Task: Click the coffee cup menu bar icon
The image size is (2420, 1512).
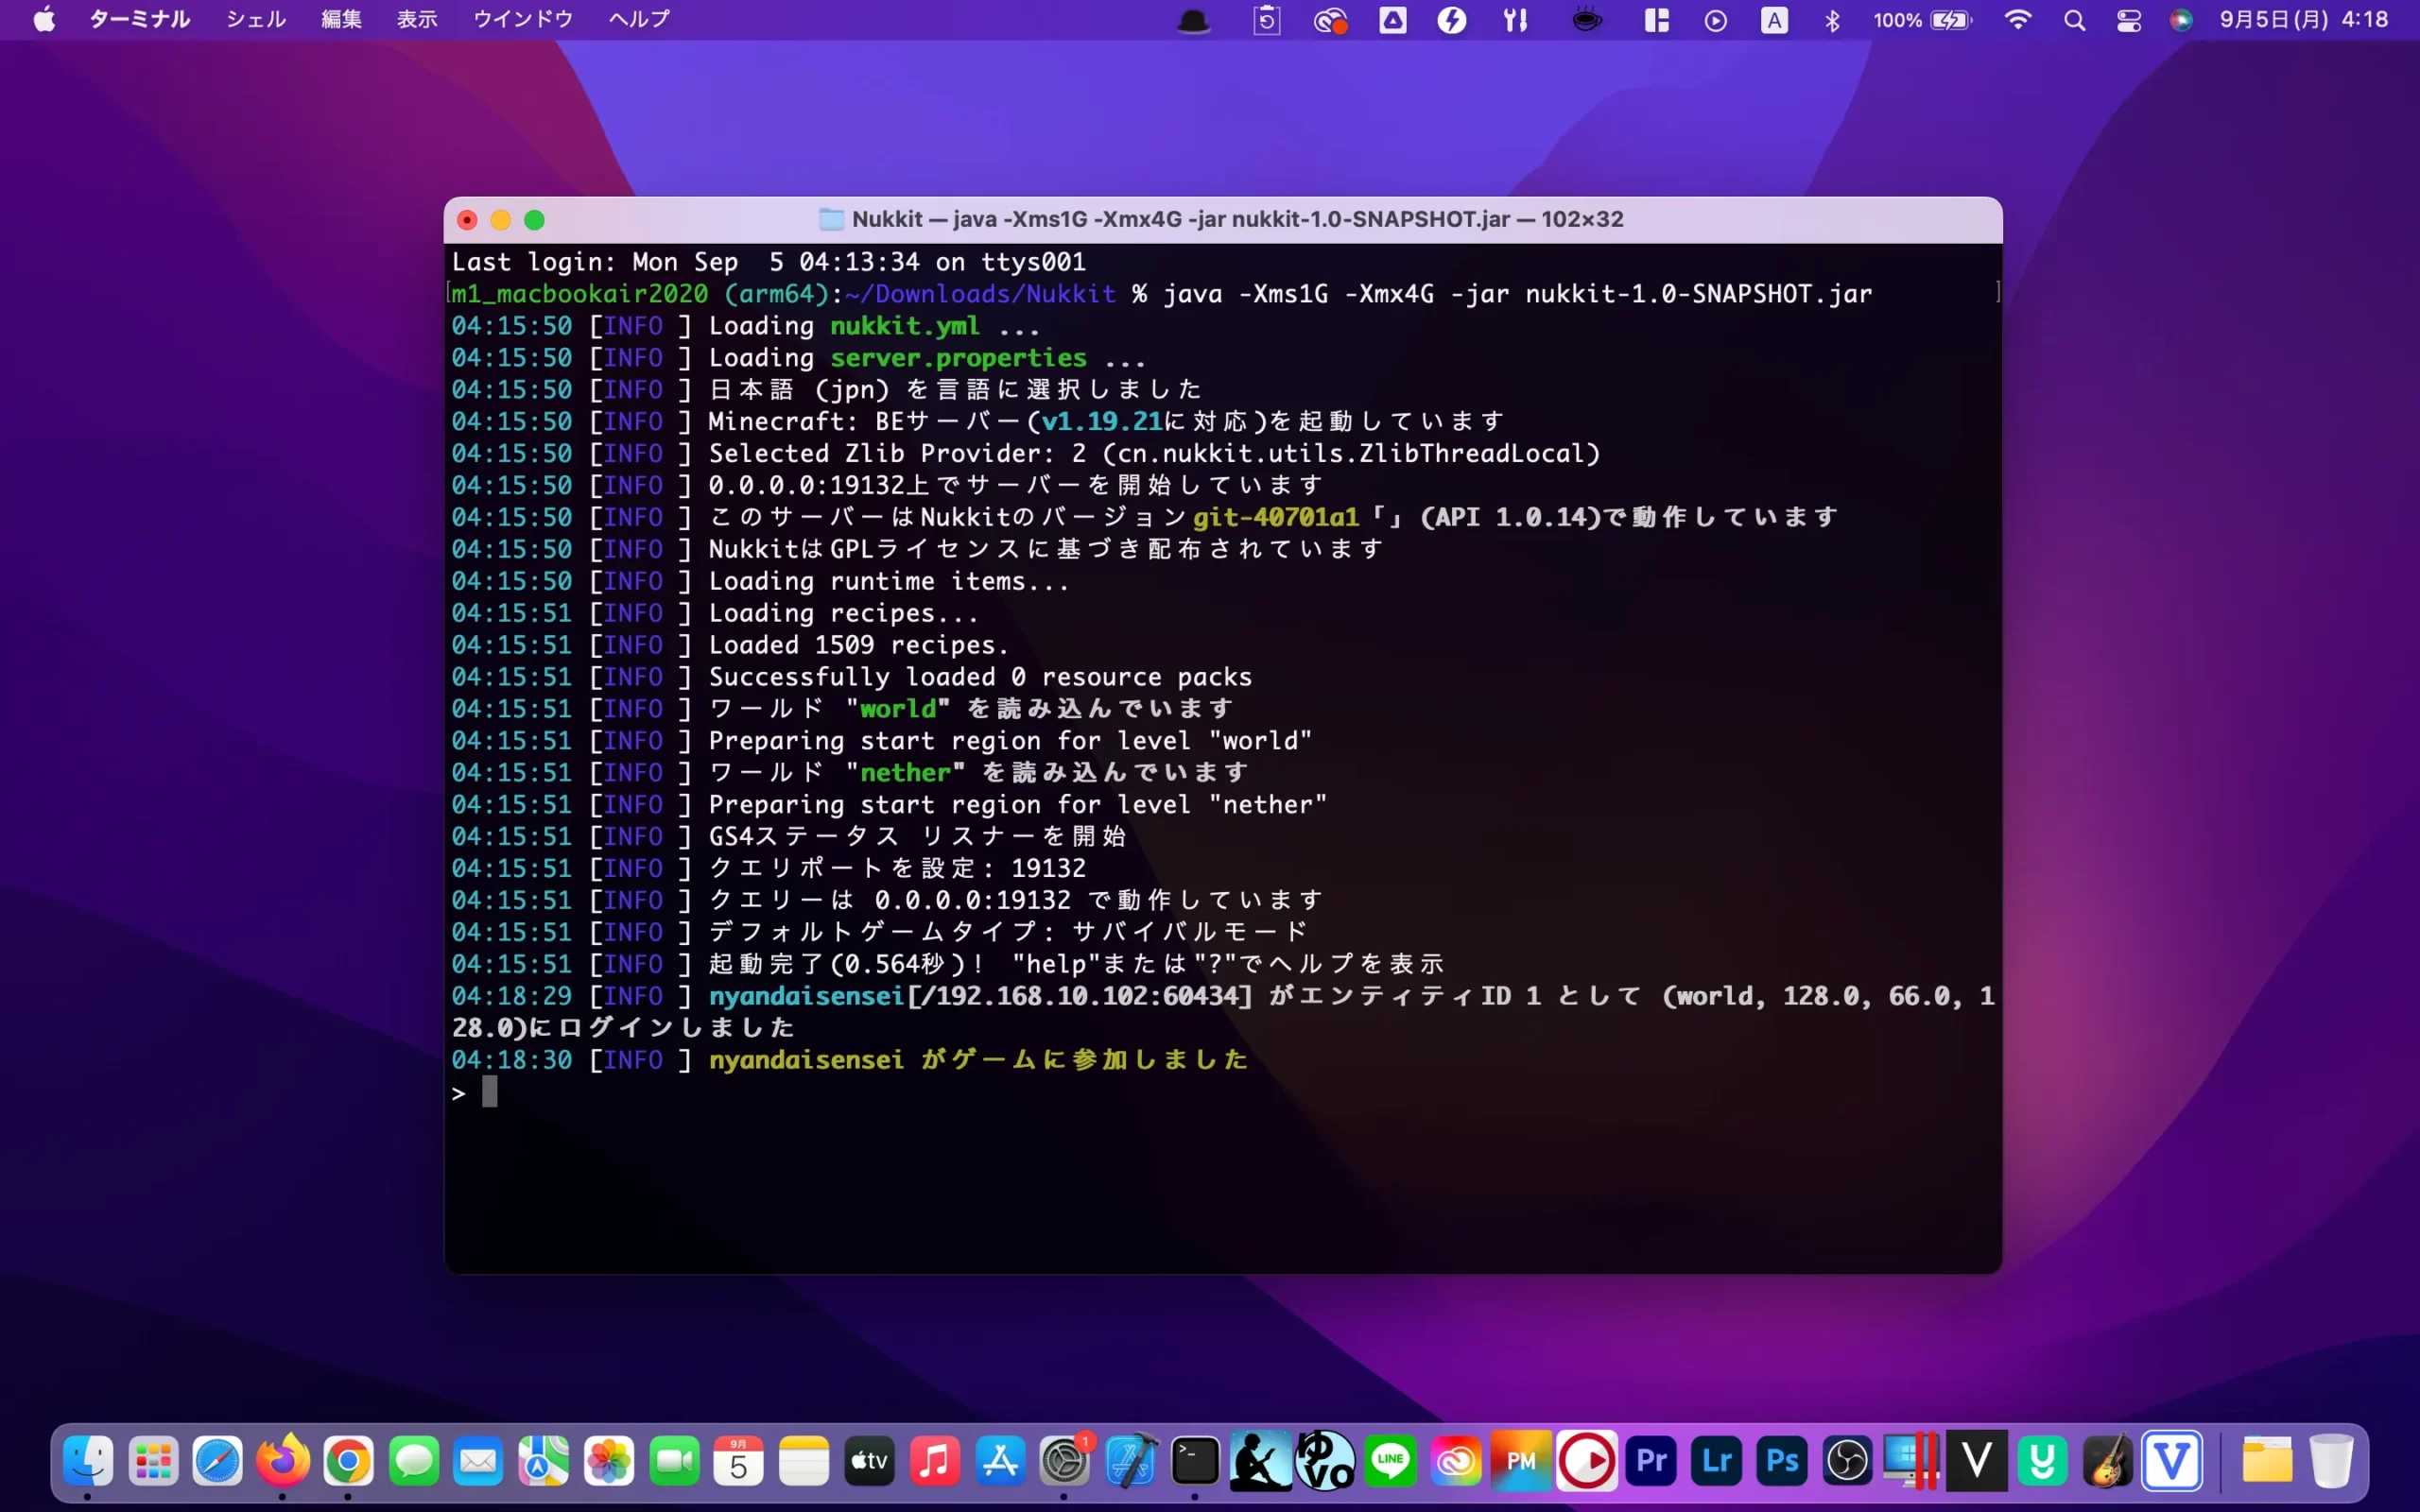Action: pos(1587,20)
